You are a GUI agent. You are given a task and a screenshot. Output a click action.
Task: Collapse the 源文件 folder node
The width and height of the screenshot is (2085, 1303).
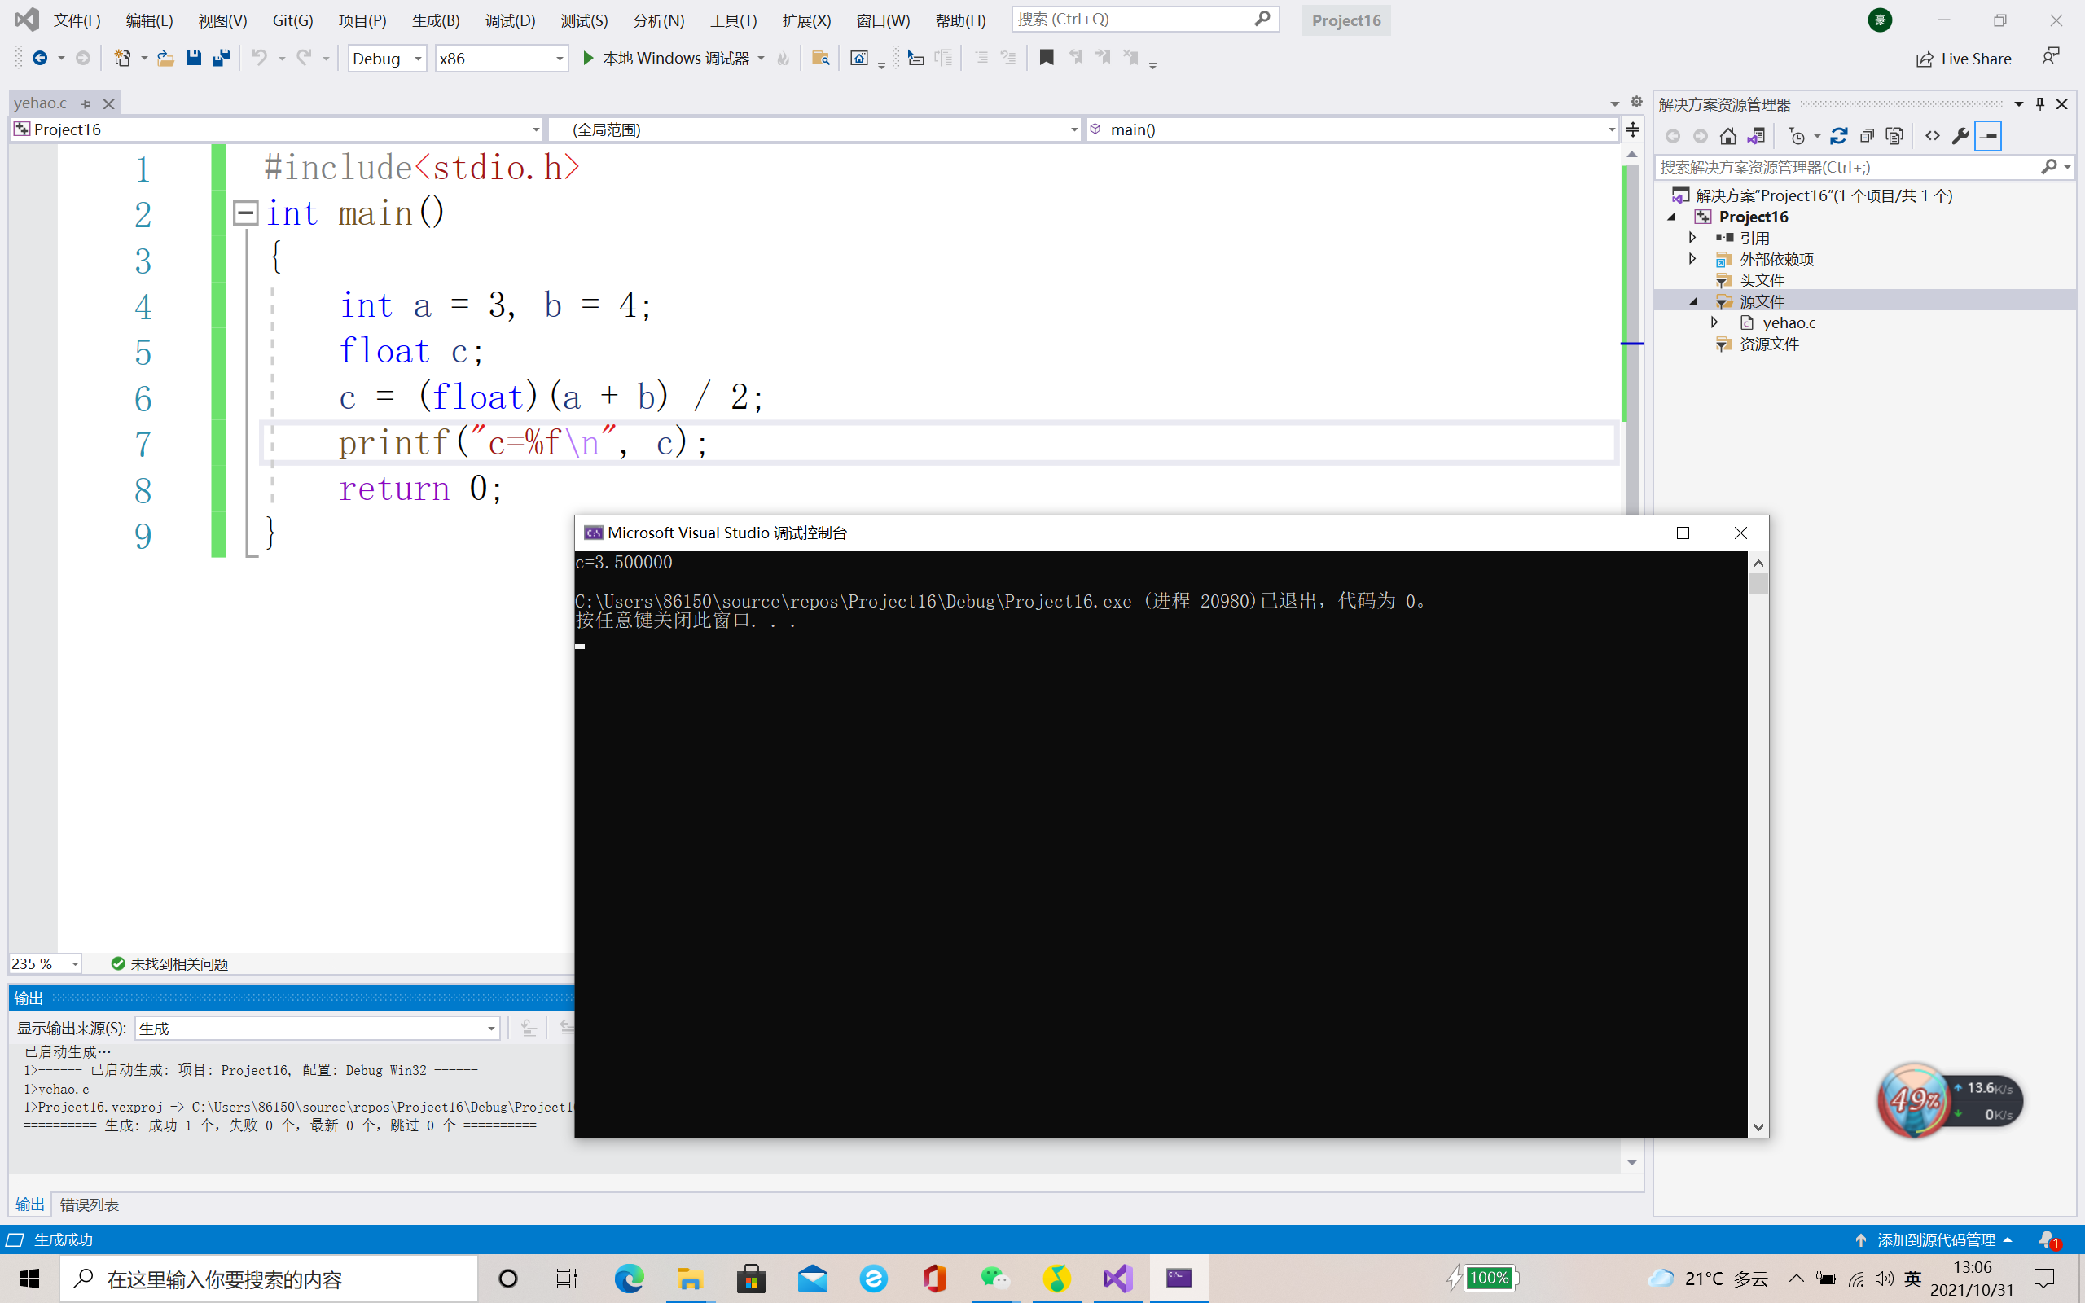1693,301
